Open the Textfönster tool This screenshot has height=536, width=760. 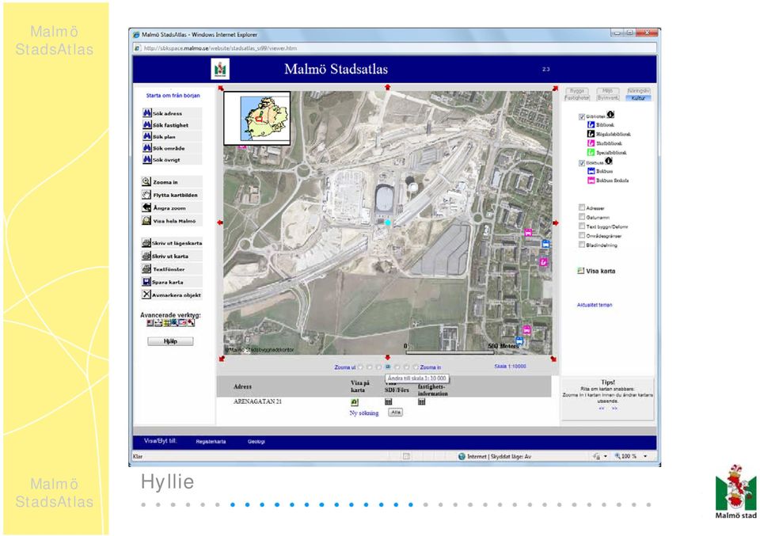click(x=172, y=268)
